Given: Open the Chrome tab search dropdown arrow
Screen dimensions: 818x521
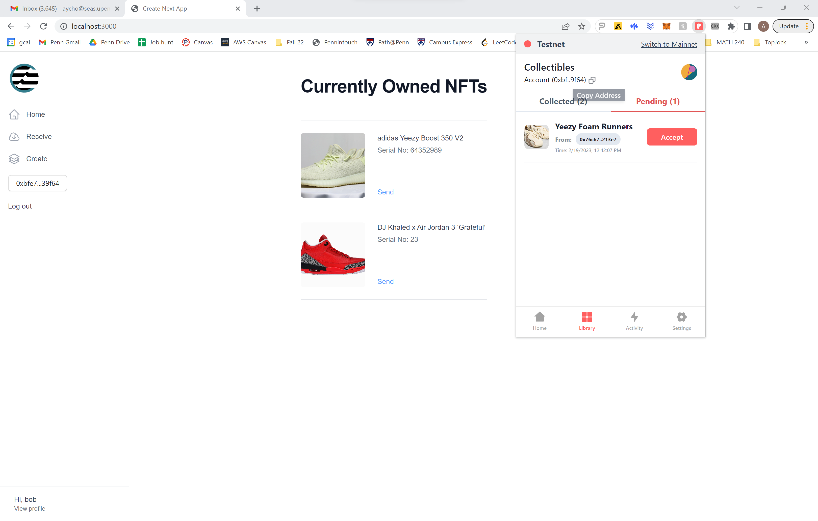Looking at the screenshot, I should tap(736, 8).
